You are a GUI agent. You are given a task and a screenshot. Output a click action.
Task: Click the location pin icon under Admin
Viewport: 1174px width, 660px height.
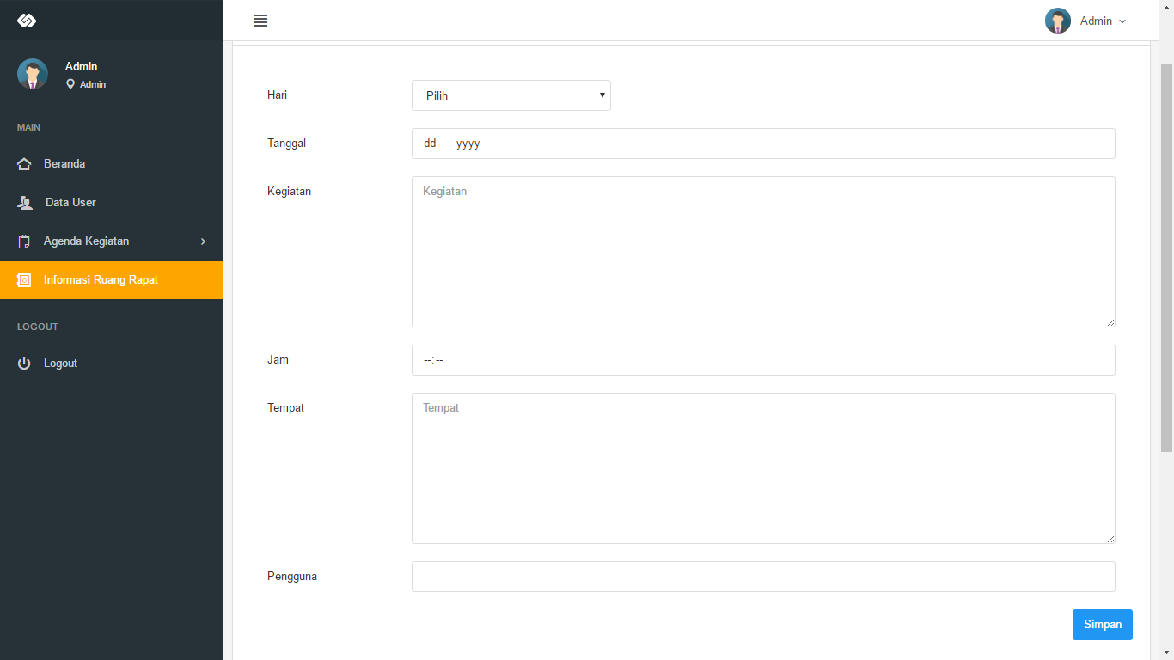(x=70, y=84)
